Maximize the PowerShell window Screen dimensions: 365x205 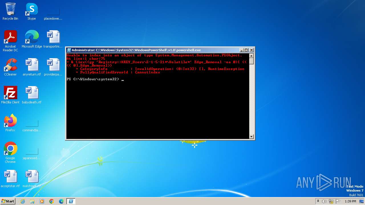tap(246, 50)
